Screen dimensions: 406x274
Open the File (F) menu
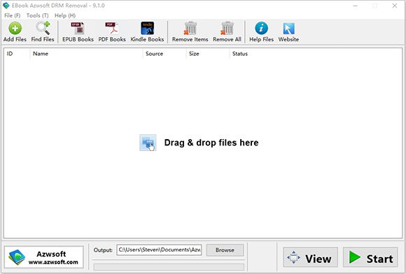12,15
